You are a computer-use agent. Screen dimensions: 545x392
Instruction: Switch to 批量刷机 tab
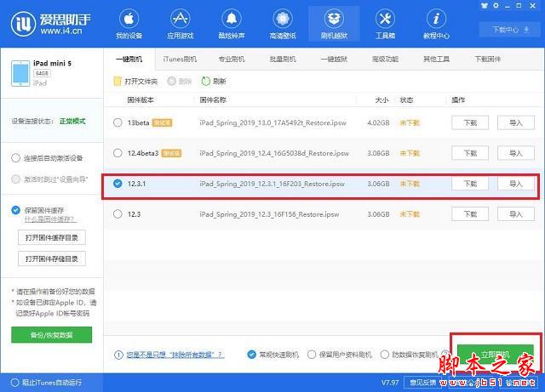(283, 59)
